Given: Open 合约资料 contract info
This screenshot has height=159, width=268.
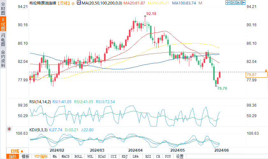Looking at the screenshot, I should [x=3, y=59].
